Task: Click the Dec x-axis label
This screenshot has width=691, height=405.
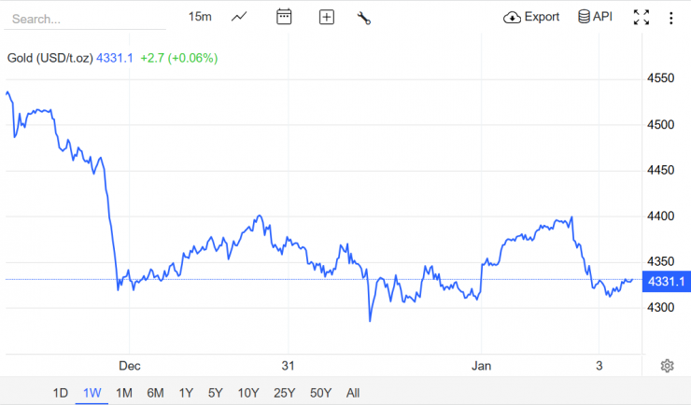Action: point(130,366)
